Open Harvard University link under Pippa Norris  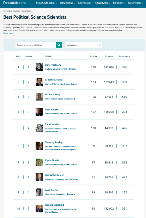point(61,165)
